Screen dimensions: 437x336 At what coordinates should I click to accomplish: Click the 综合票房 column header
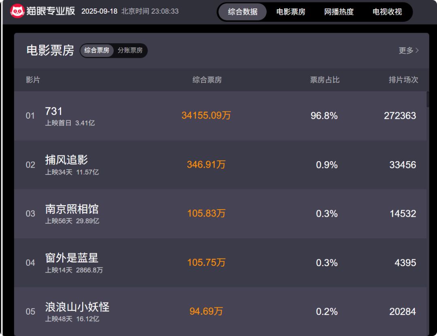(207, 80)
